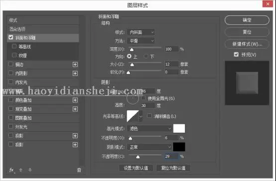Click the 光泽等高线 contour thumbnail
Image resolution: width=276 pixels, height=181 pixels.
tap(133, 116)
